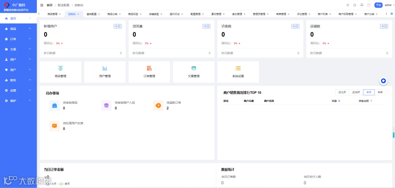Open the tab grid menu icon
Viewport: 395px width, 188px height.
[391, 14]
